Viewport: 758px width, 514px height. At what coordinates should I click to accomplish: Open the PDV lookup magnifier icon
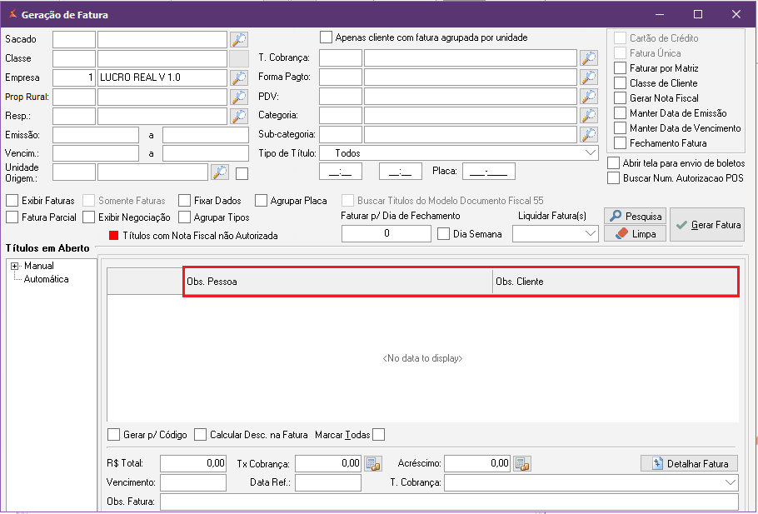(x=588, y=97)
